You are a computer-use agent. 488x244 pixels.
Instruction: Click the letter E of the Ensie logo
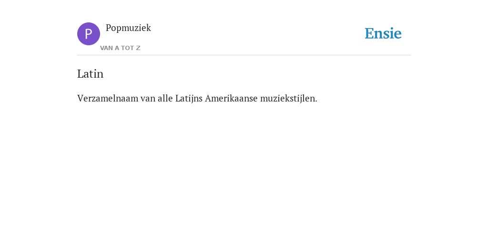coord(369,33)
